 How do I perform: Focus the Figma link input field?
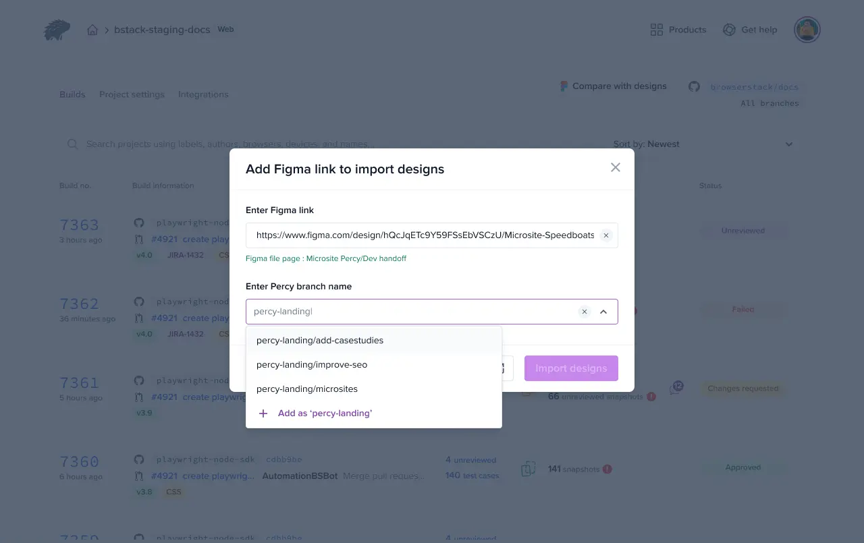[x=425, y=235]
